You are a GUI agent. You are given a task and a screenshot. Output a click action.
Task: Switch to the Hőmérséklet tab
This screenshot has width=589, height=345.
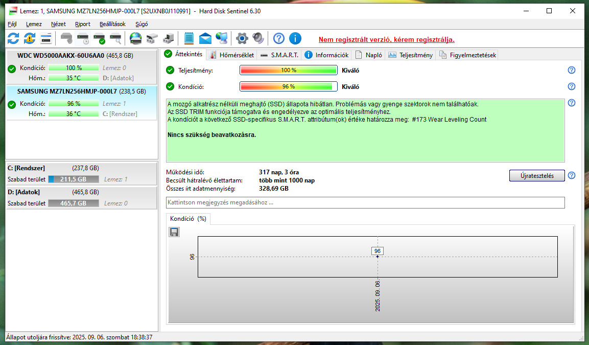click(232, 55)
